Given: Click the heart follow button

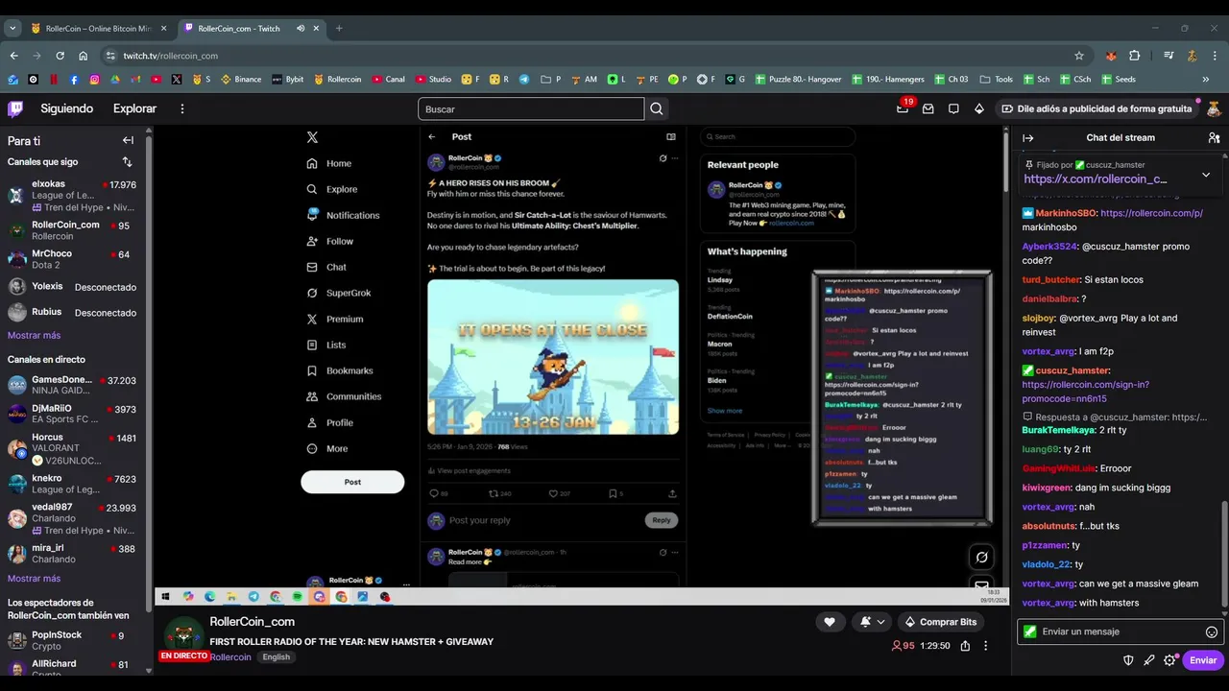Looking at the screenshot, I should [830, 622].
